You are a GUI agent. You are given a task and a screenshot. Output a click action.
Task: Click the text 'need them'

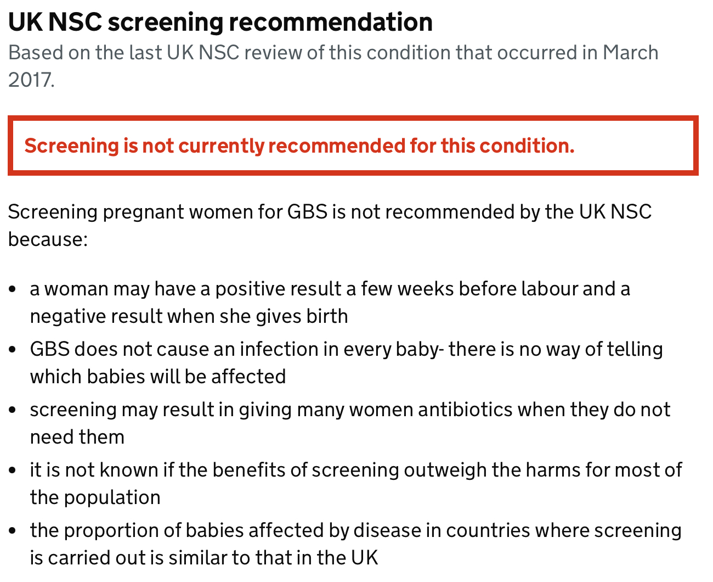click(77, 437)
